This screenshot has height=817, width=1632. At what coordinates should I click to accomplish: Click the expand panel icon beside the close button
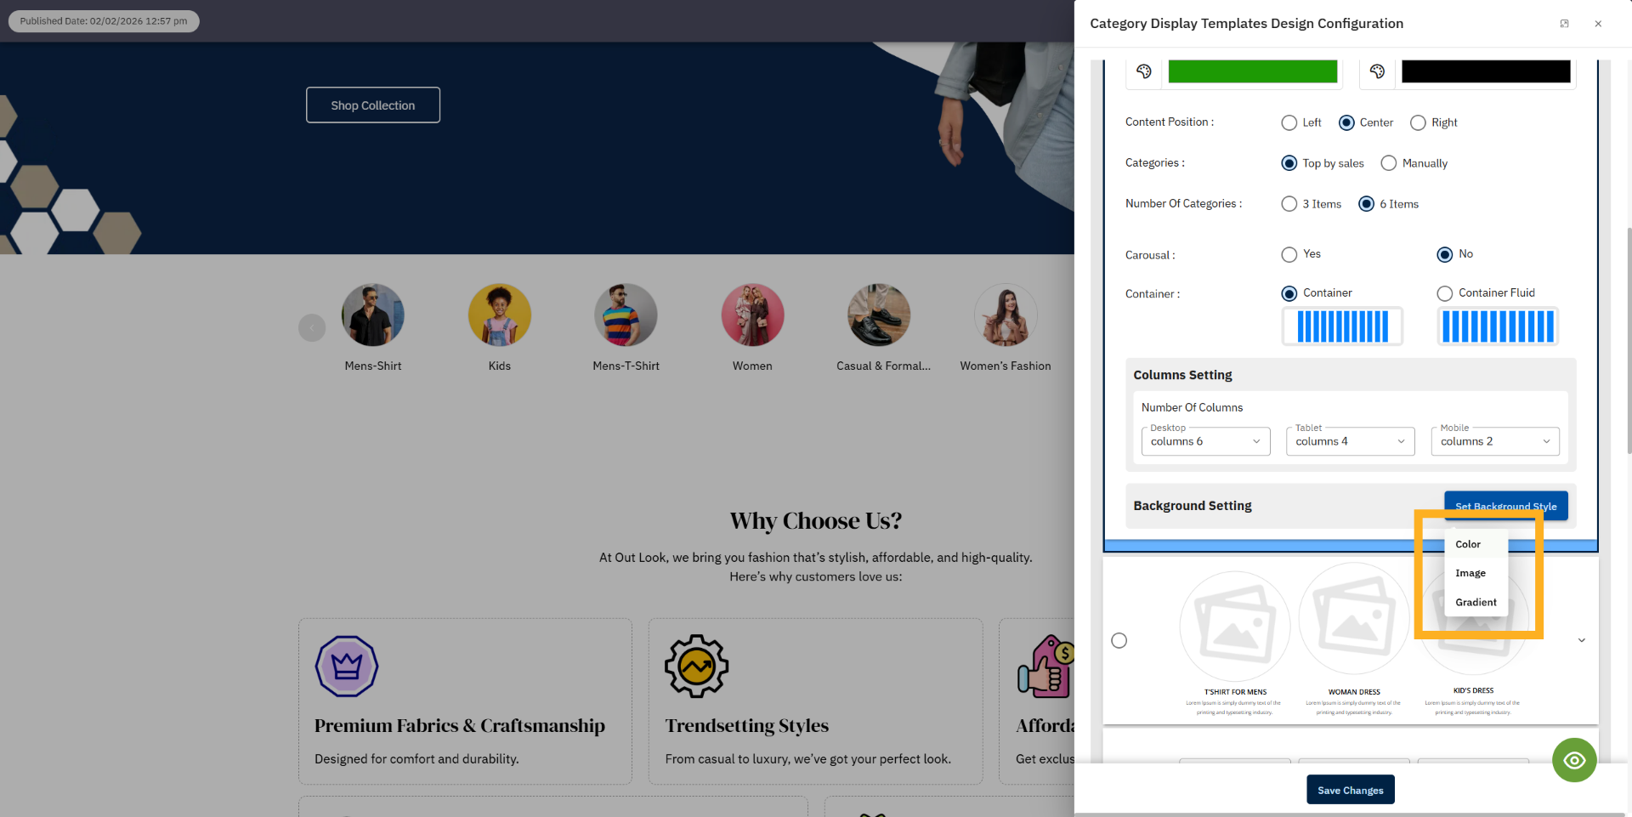point(1564,23)
